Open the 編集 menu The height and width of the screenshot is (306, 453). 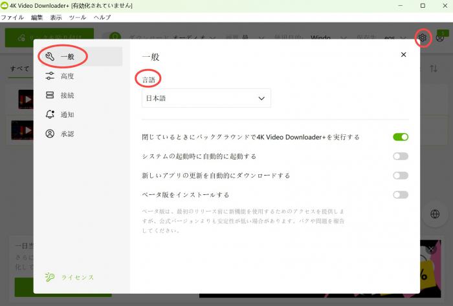pos(37,17)
